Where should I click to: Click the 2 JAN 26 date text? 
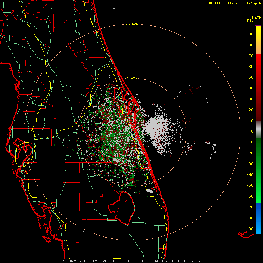[177, 261]
